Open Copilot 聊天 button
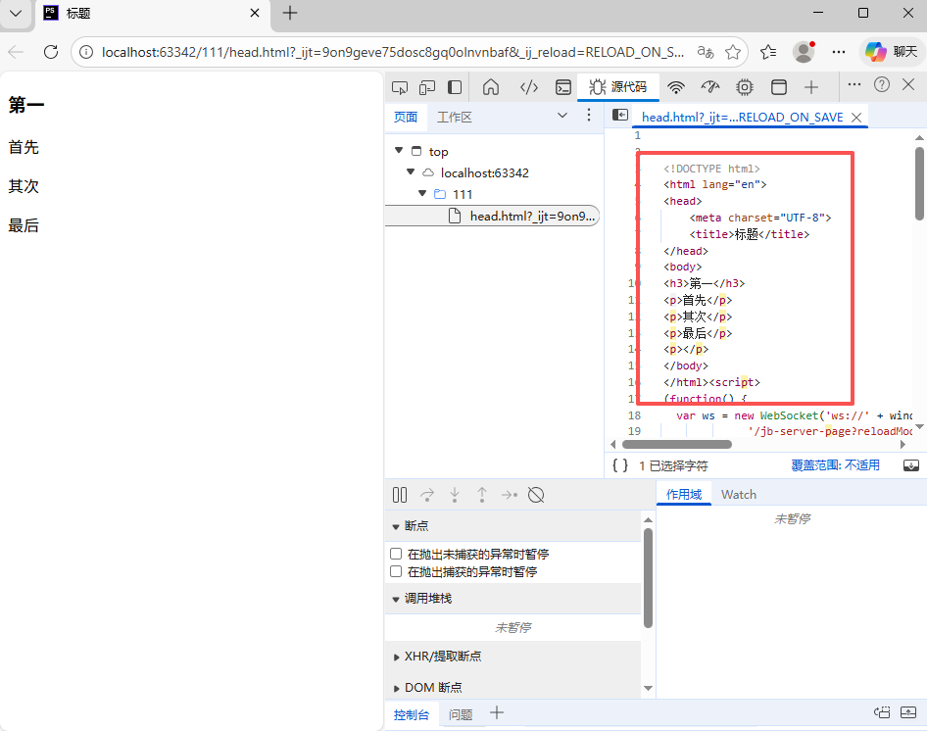 (x=892, y=52)
